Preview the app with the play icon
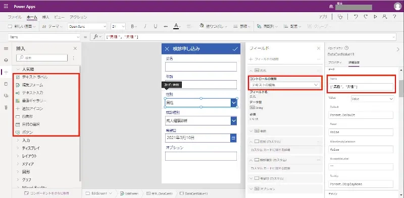Viewport: 404px width, 198px height. pyautogui.click(x=375, y=17)
